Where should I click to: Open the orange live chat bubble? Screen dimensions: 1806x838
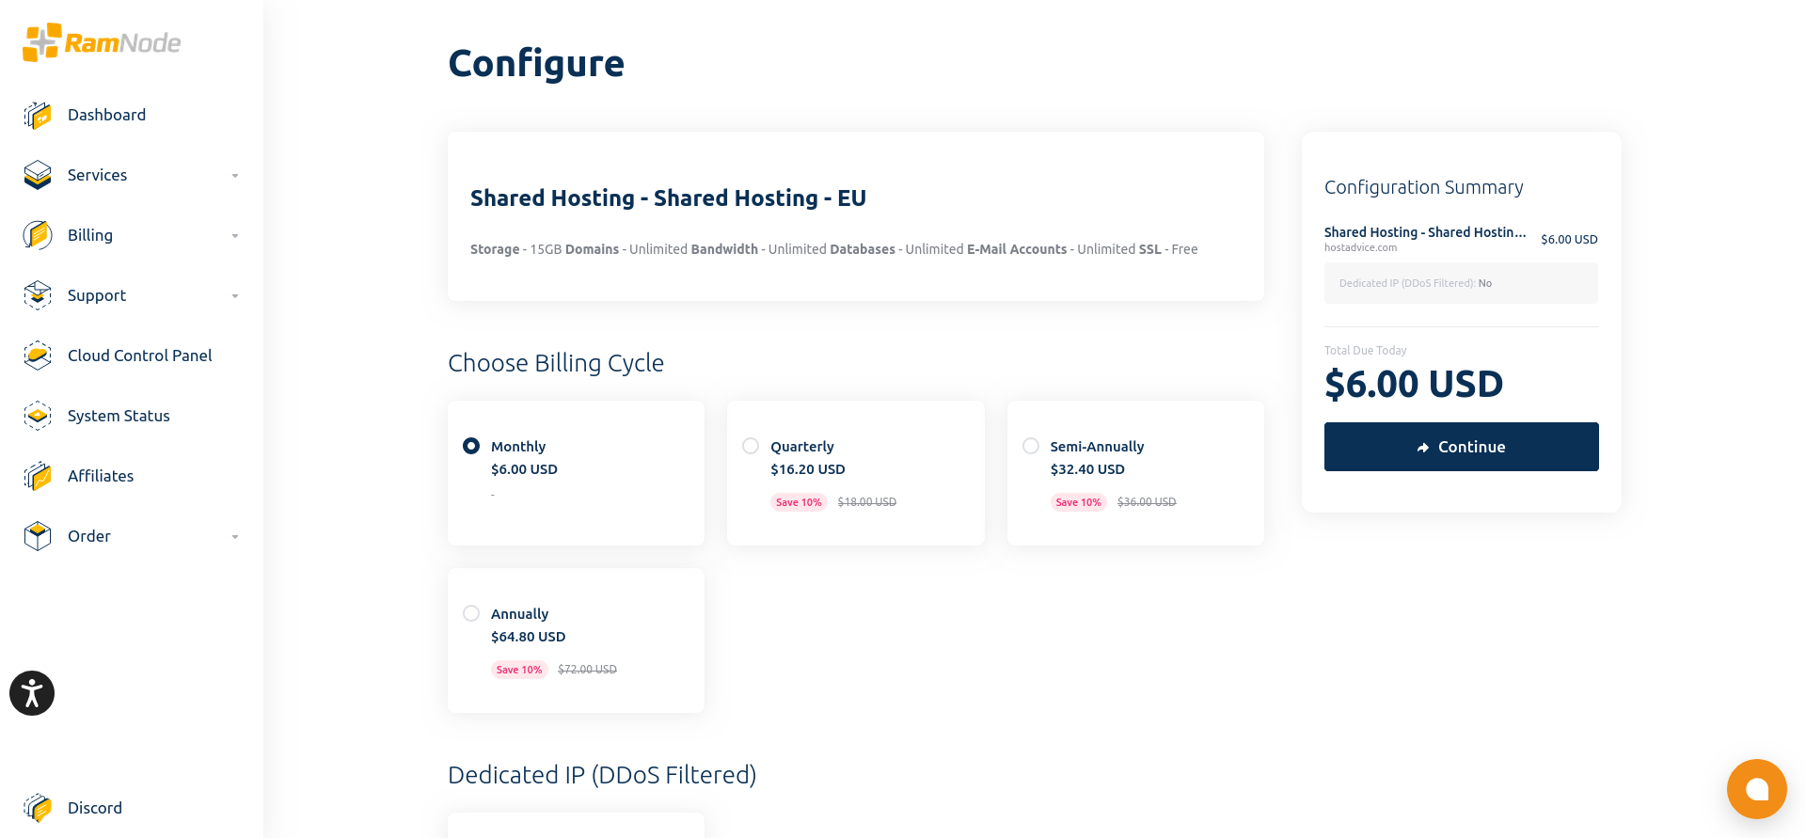coord(1756,789)
